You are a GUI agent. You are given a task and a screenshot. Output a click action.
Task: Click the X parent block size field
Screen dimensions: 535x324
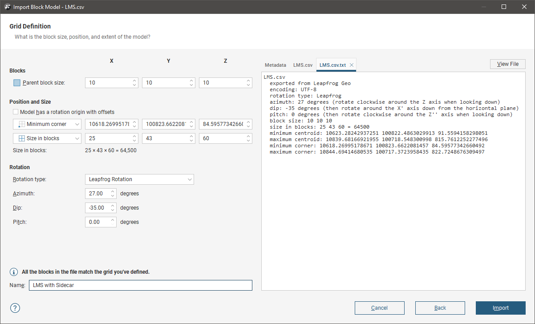coord(109,83)
